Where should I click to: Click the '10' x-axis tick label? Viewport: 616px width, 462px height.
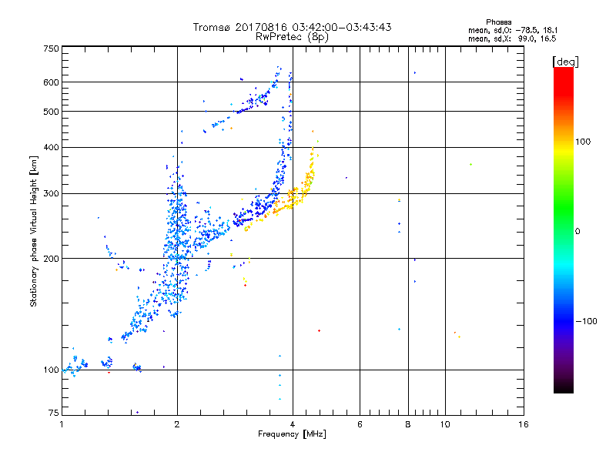[445, 424]
